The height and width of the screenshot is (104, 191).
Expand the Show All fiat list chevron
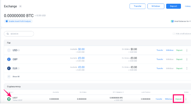pos(9,77)
